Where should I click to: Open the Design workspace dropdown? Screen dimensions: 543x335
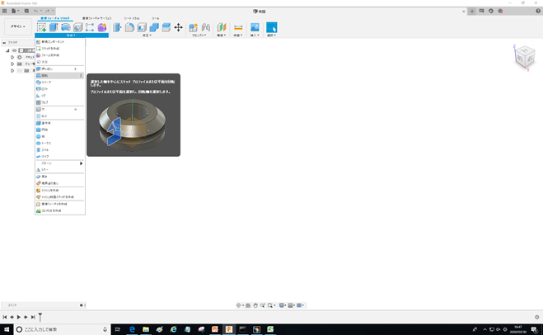(x=18, y=26)
